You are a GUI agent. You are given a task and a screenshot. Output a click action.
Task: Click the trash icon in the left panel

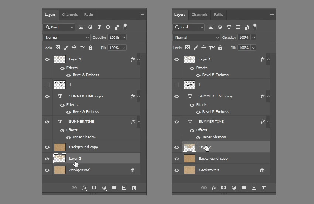click(x=134, y=188)
